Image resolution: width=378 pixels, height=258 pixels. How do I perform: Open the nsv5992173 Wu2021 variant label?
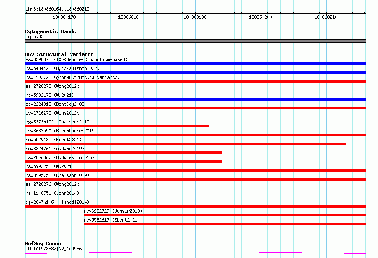click(50, 95)
